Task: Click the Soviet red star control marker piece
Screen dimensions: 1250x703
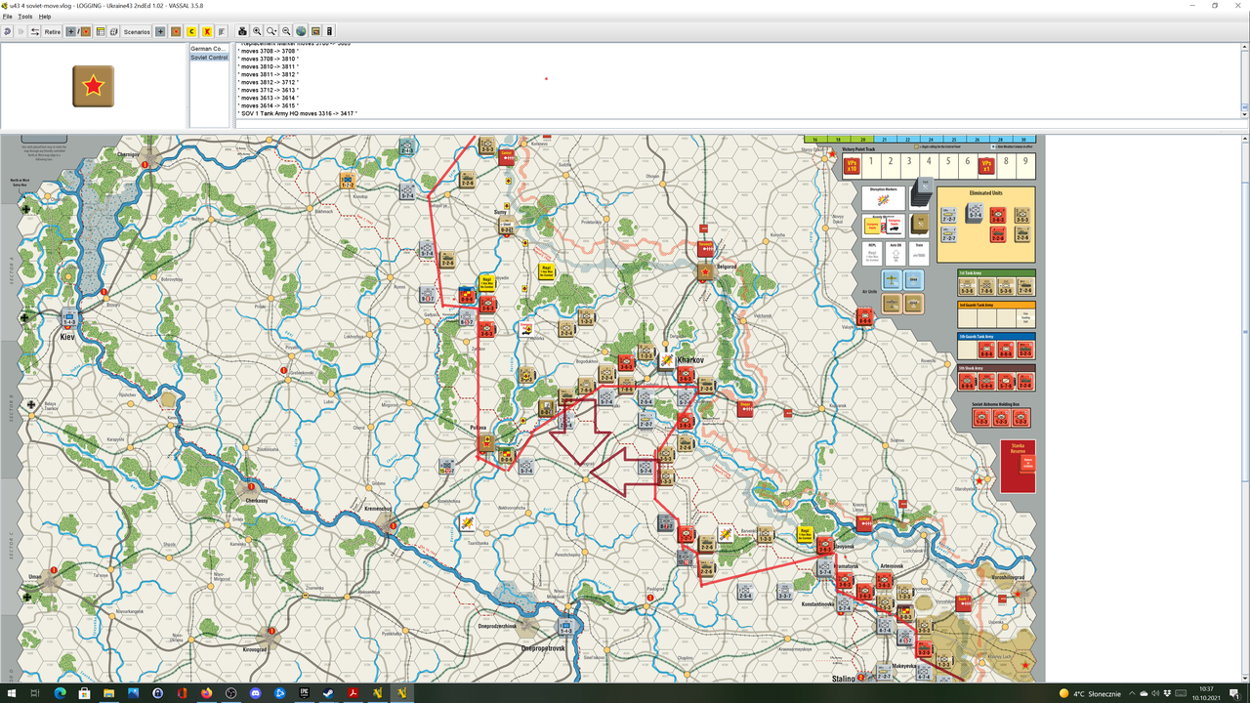Action: click(93, 86)
